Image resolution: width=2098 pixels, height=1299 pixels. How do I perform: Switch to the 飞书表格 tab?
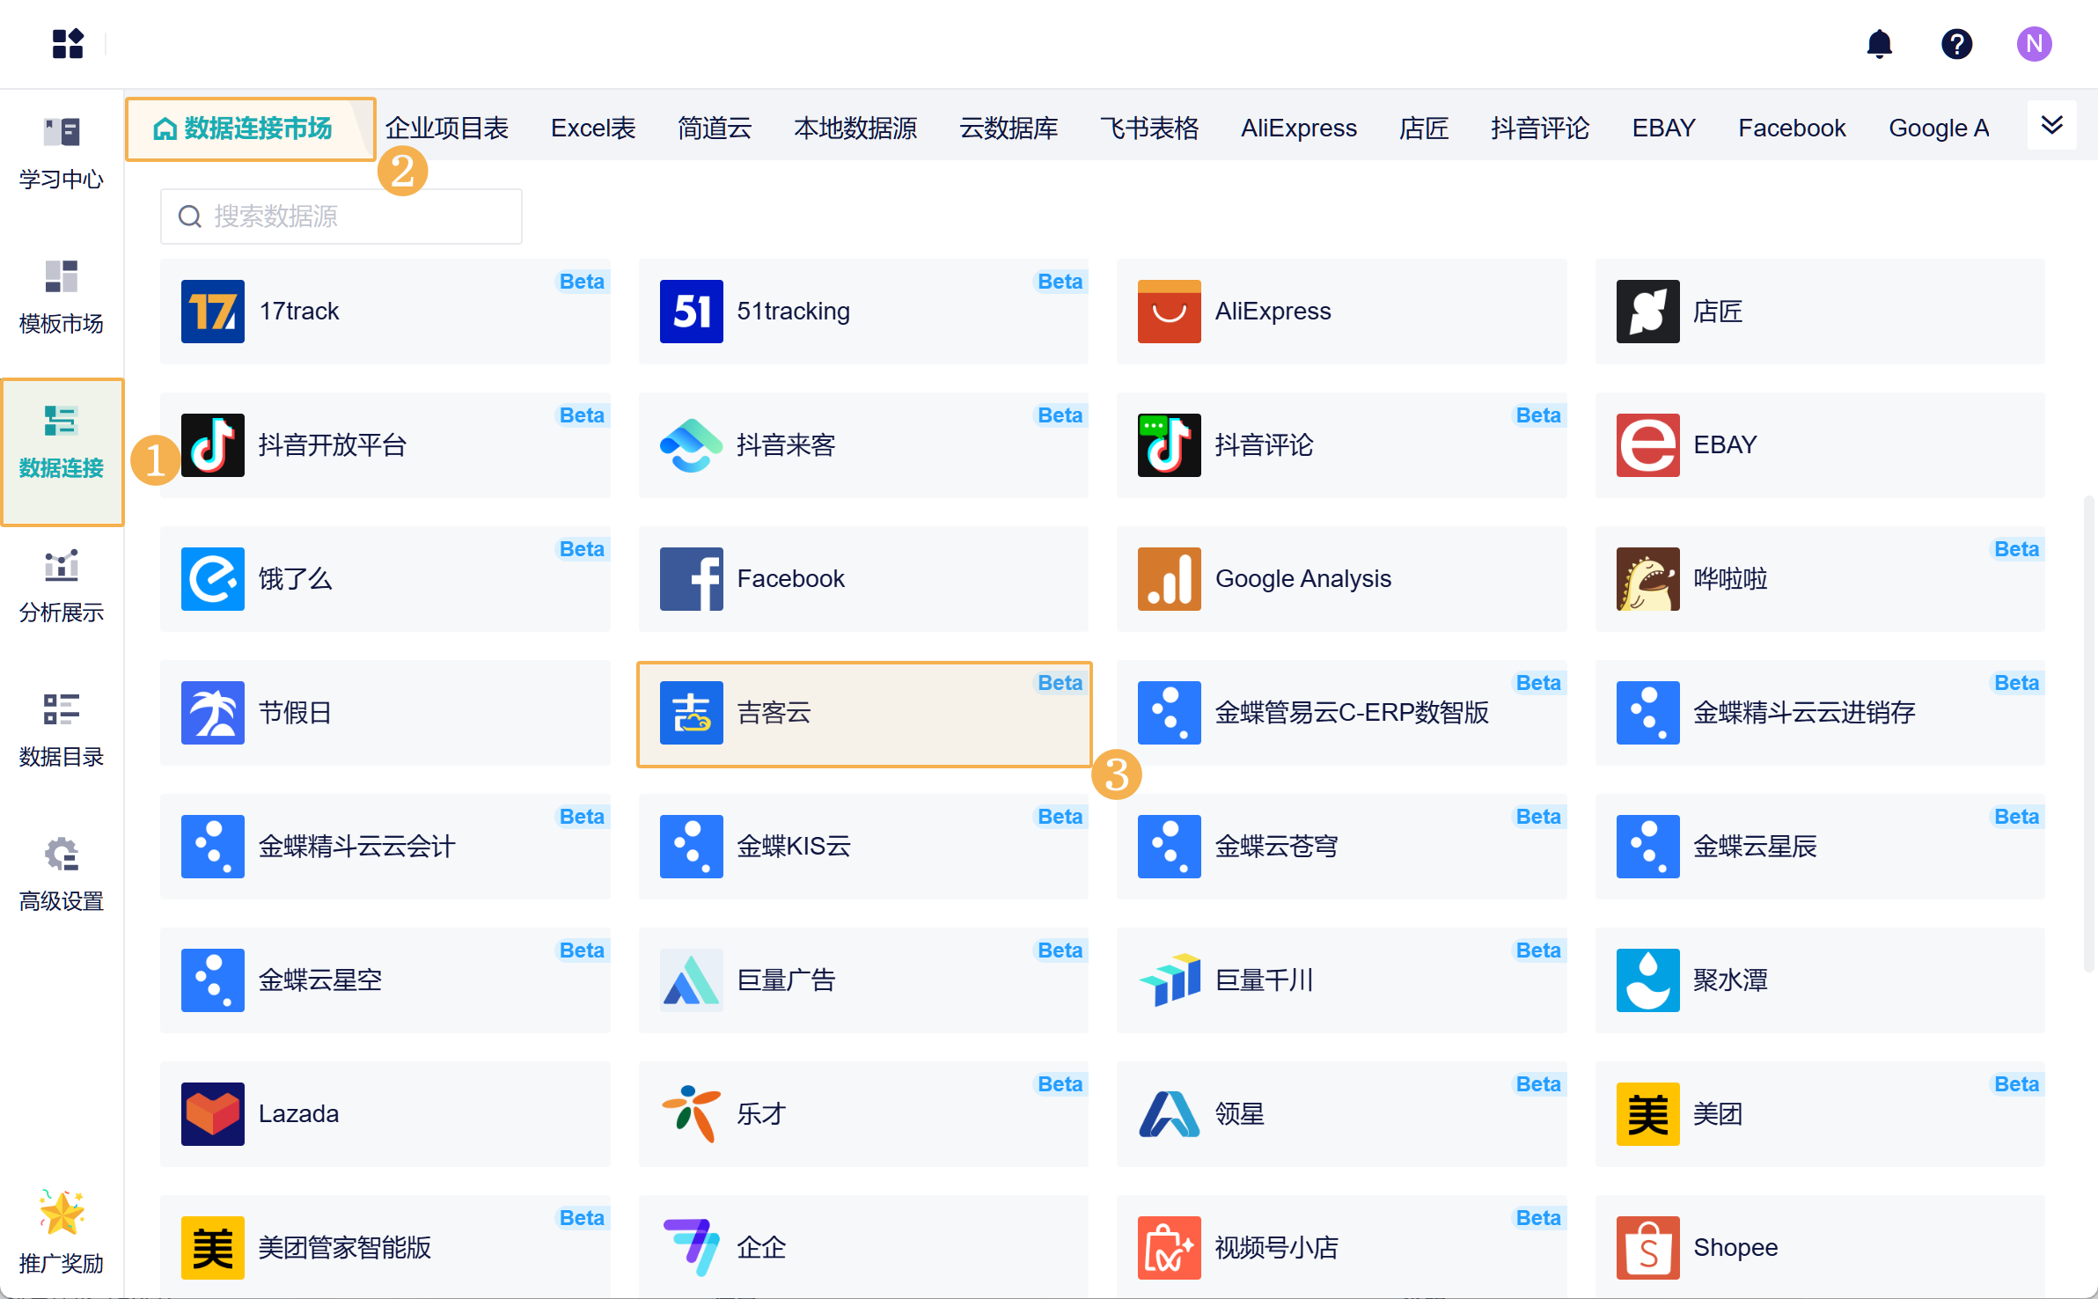point(1148,128)
